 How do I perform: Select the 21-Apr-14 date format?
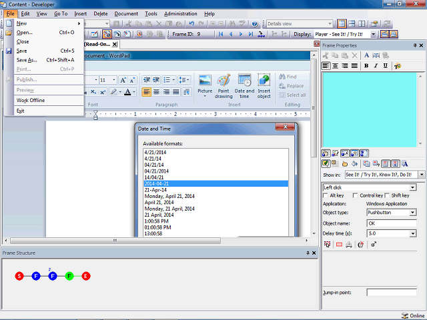pyautogui.click(x=216, y=190)
